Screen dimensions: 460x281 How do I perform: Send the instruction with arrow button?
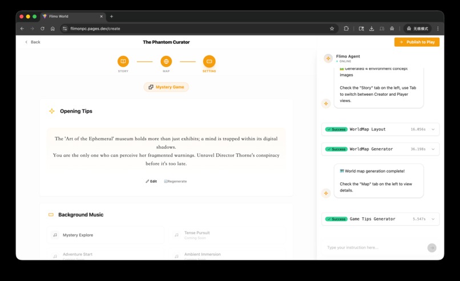tap(432, 248)
